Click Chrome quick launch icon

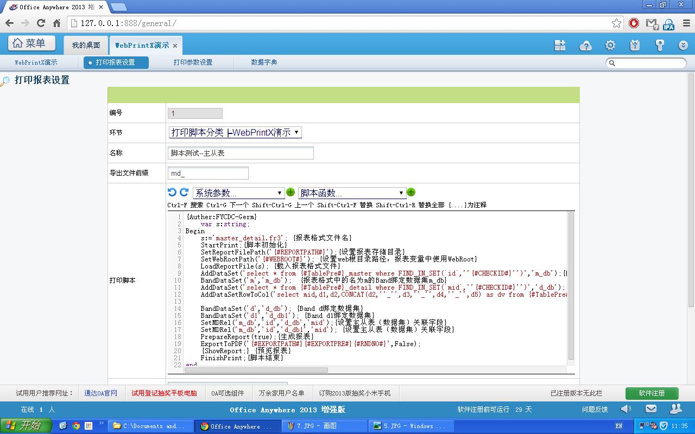pos(75,426)
